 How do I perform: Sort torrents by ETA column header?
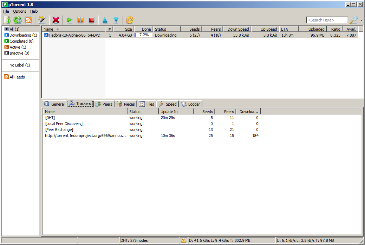(x=289, y=29)
